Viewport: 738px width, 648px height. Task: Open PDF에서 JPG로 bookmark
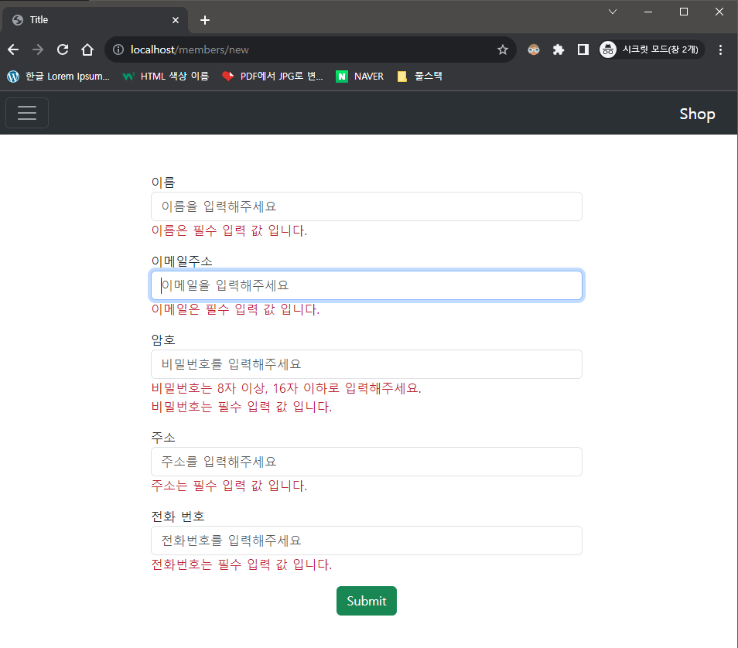click(273, 77)
